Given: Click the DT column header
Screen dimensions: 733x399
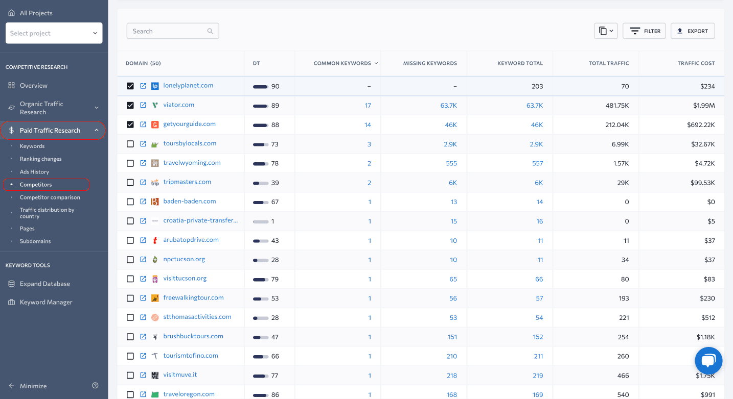Looking at the screenshot, I should [x=257, y=63].
